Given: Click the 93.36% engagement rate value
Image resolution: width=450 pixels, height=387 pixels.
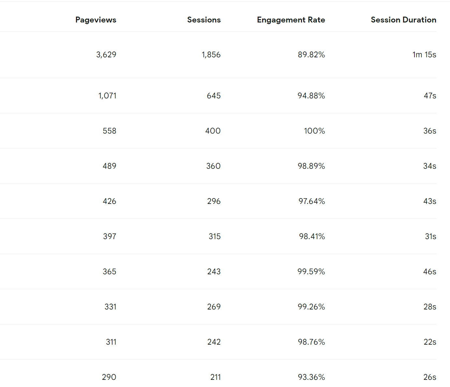Looking at the screenshot, I should tap(311, 377).
